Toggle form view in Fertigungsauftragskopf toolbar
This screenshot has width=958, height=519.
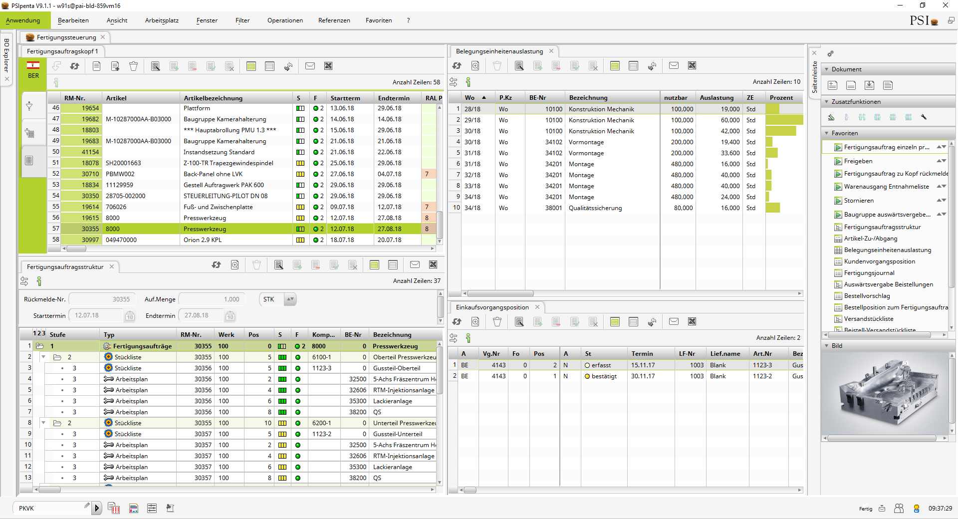click(269, 66)
